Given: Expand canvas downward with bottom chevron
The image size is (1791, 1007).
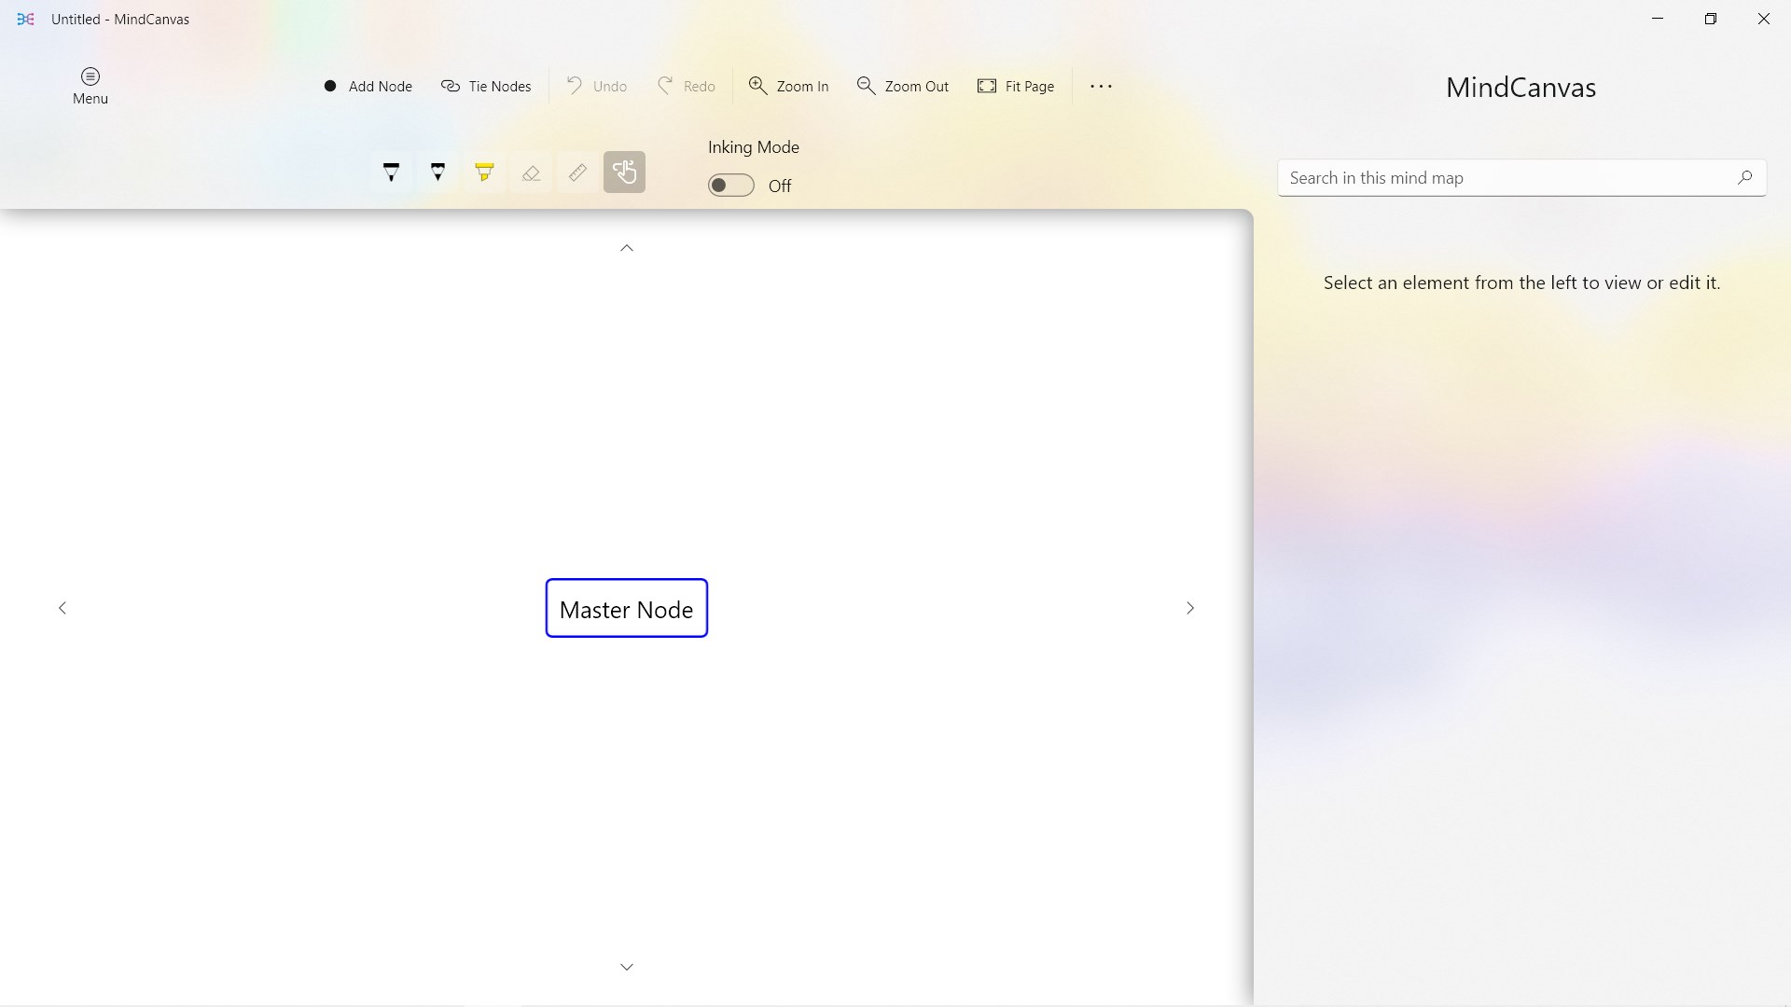Looking at the screenshot, I should (x=627, y=967).
